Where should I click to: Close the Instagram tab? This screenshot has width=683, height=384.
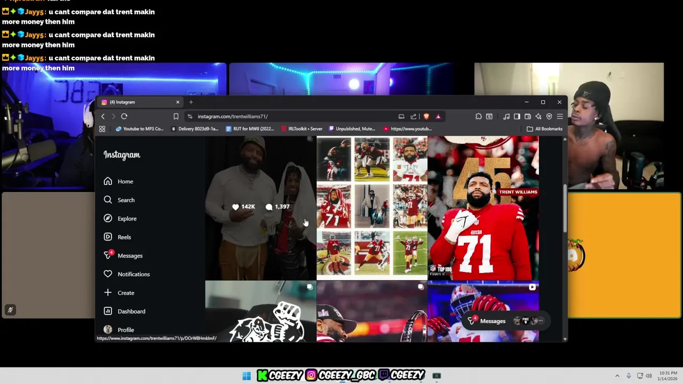(178, 102)
